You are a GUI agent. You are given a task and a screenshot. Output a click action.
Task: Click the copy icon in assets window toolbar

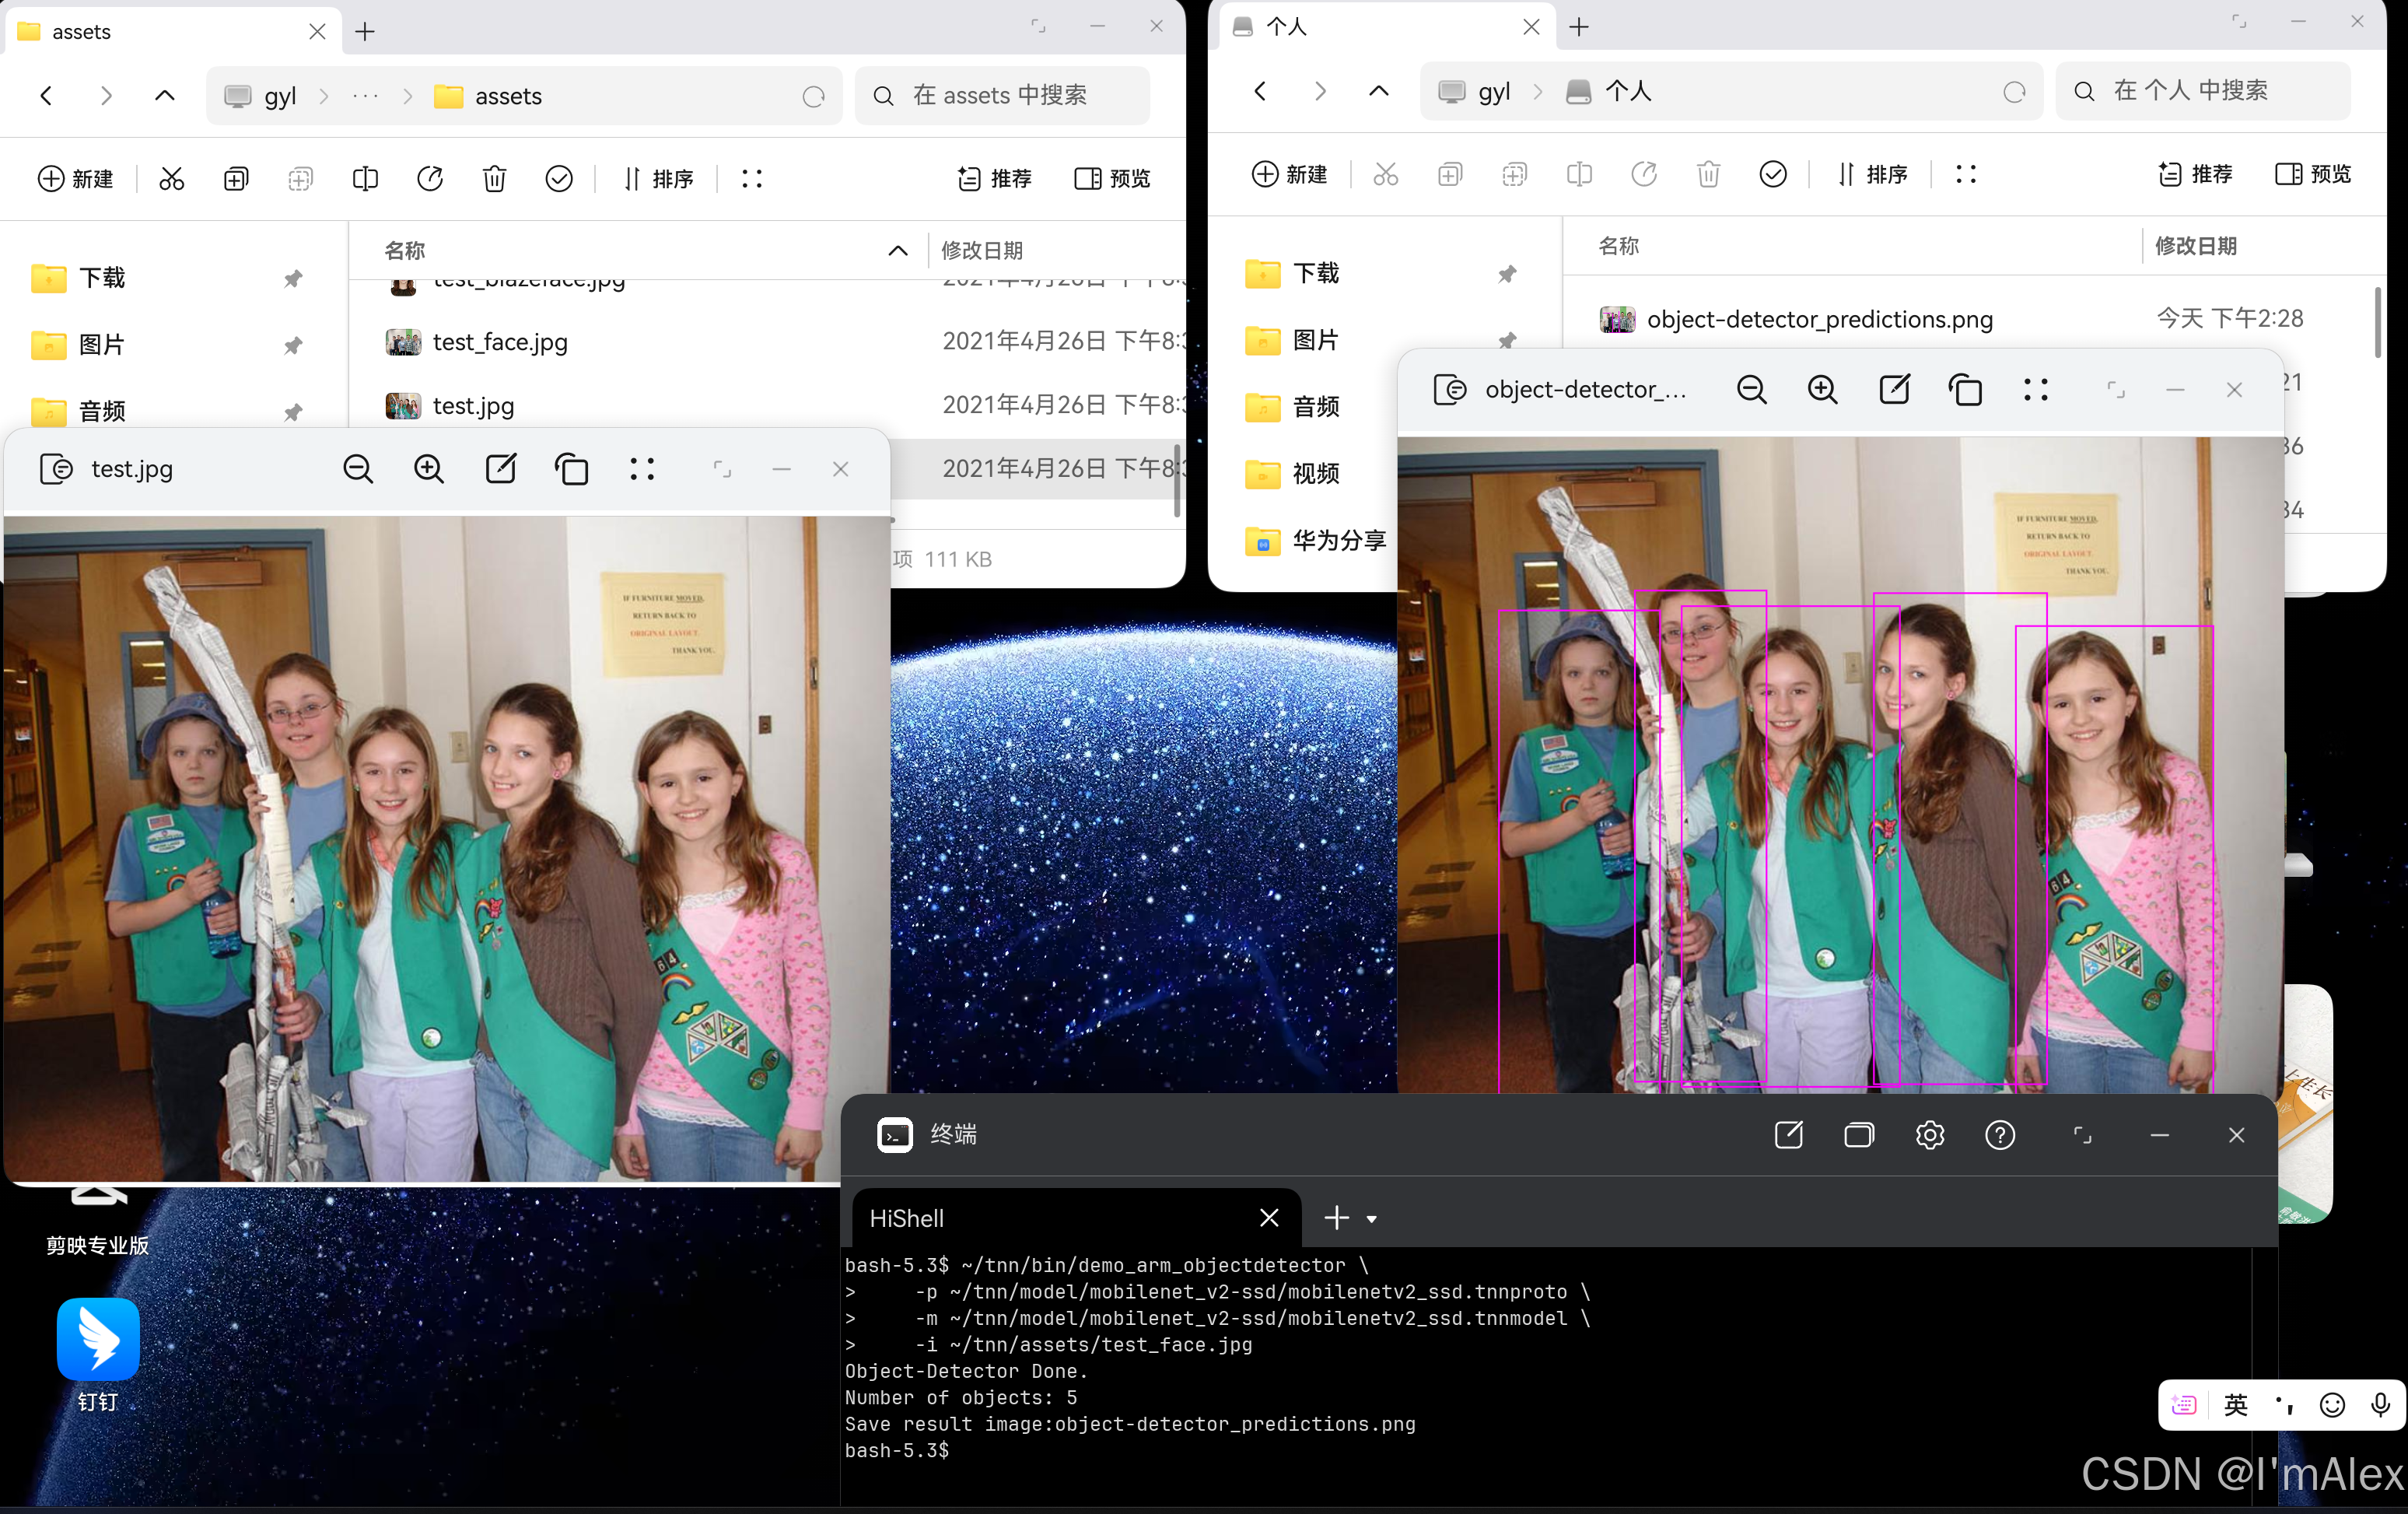[x=236, y=179]
